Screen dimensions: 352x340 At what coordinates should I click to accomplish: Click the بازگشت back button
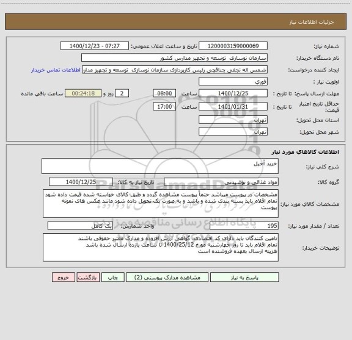pos(88,277)
